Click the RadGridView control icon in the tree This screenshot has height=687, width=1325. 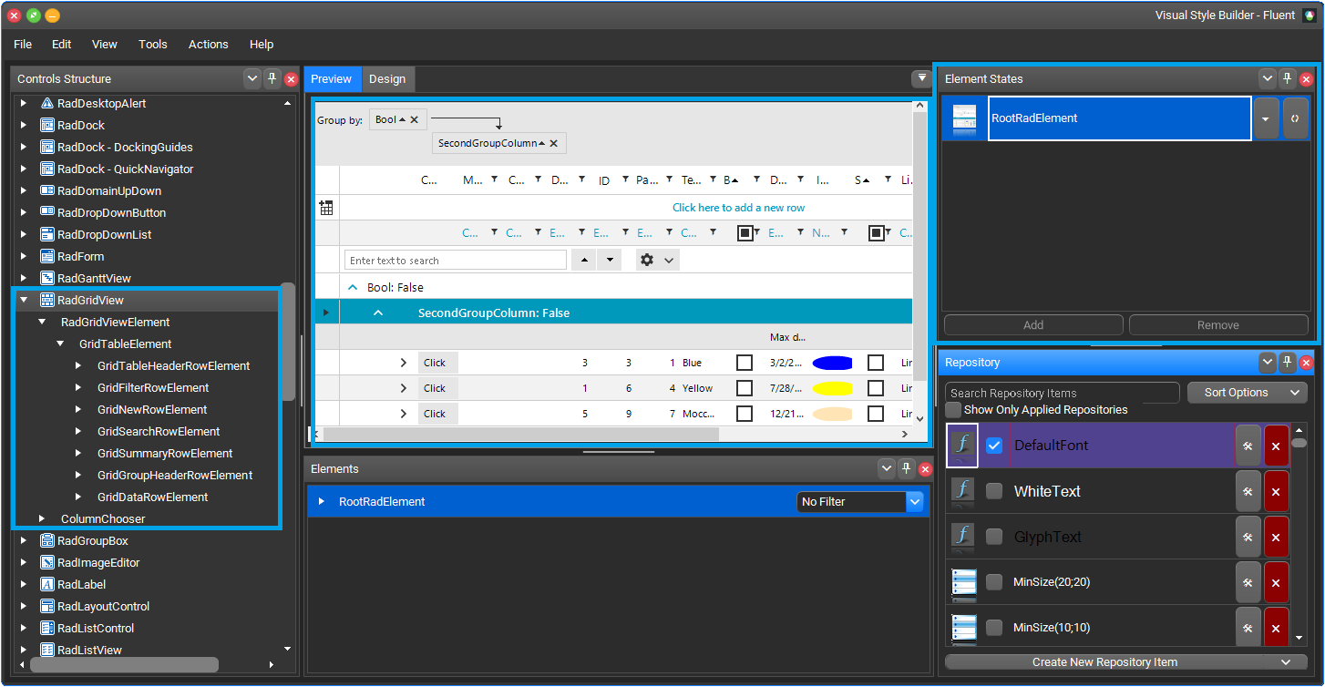47,300
